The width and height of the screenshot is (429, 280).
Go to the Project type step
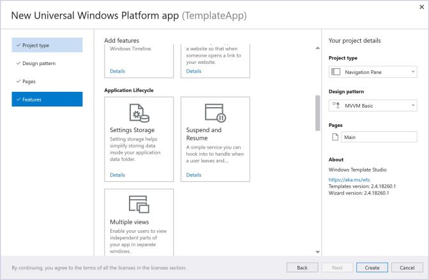tap(47, 45)
